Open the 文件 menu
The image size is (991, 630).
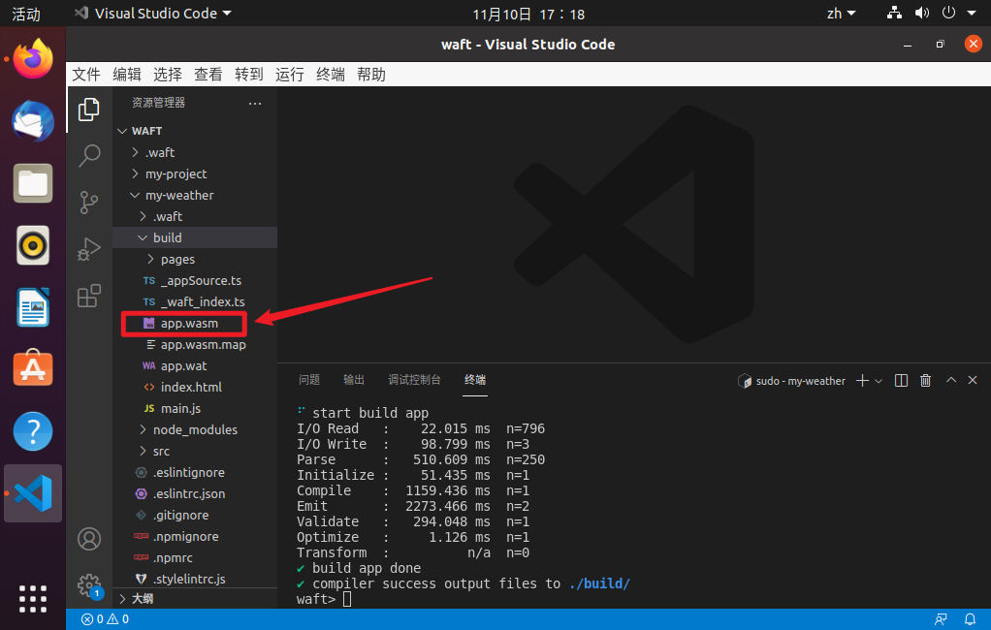coord(86,75)
